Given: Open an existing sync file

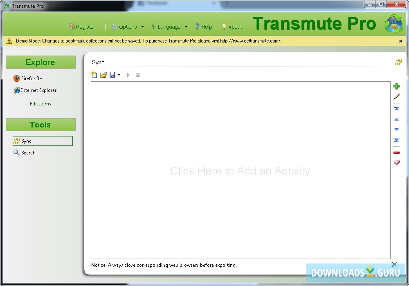Looking at the screenshot, I should [x=103, y=75].
